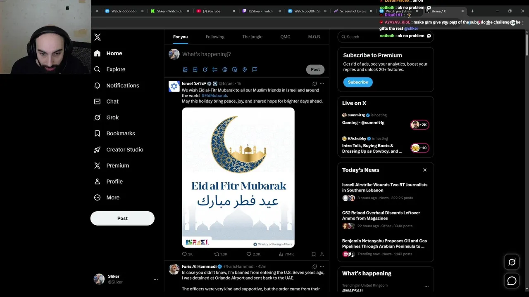
Task: Open Explore from the sidebar
Action: [x=110, y=69]
